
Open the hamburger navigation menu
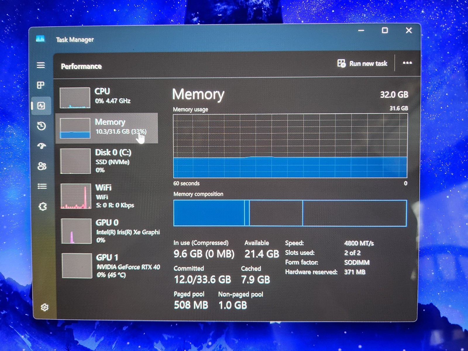[41, 65]
